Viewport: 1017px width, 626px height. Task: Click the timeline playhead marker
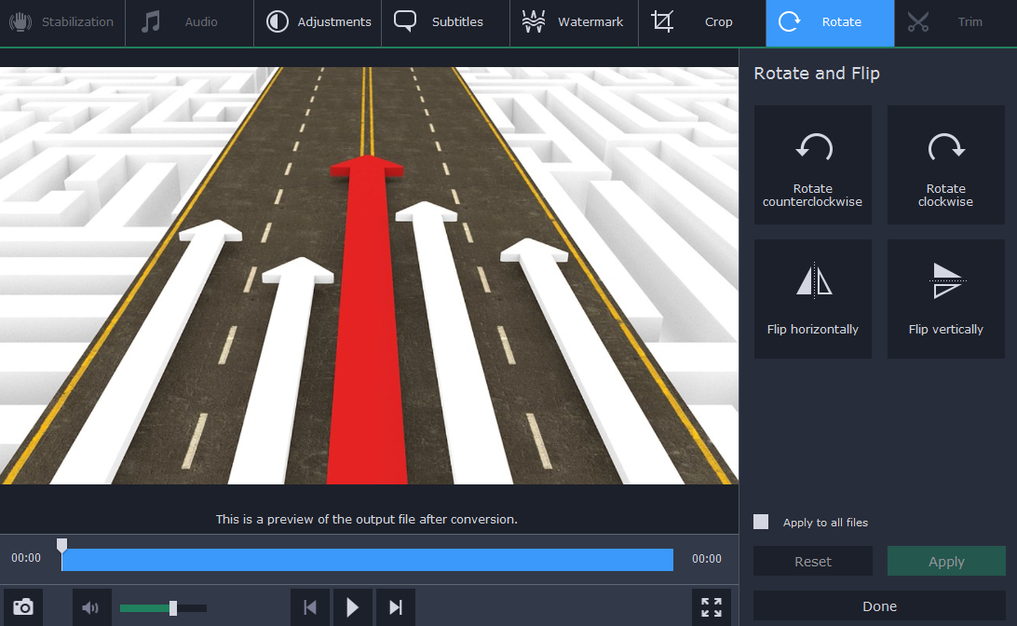pos(61,546)
